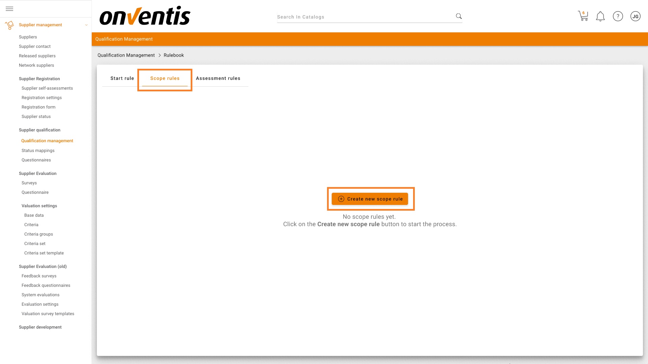Viewport: 648px width, 364px height.
Task: Select the Scope rules tab
Action: [x=165, y=78]
